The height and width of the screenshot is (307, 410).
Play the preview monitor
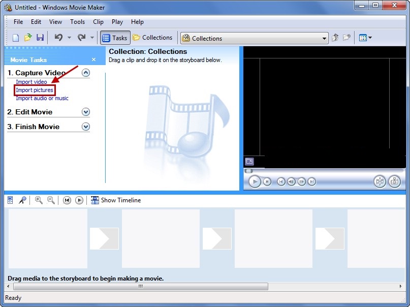coord(255,181)
